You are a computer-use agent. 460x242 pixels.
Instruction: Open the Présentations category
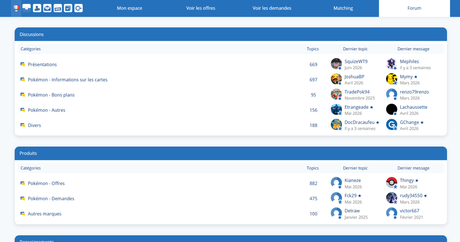pos(42,65)
